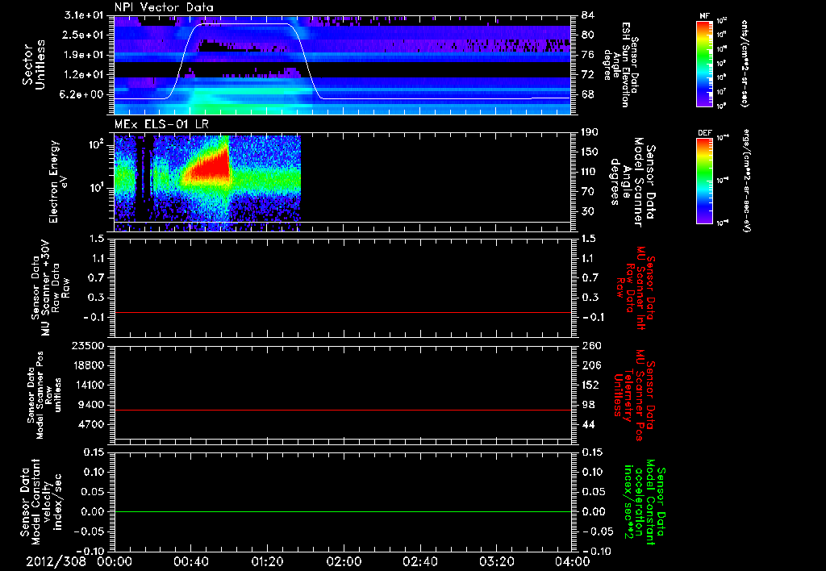The image size is (826, 571).
Task: Click the 01:20 time tick label
Action: (267, 561)
